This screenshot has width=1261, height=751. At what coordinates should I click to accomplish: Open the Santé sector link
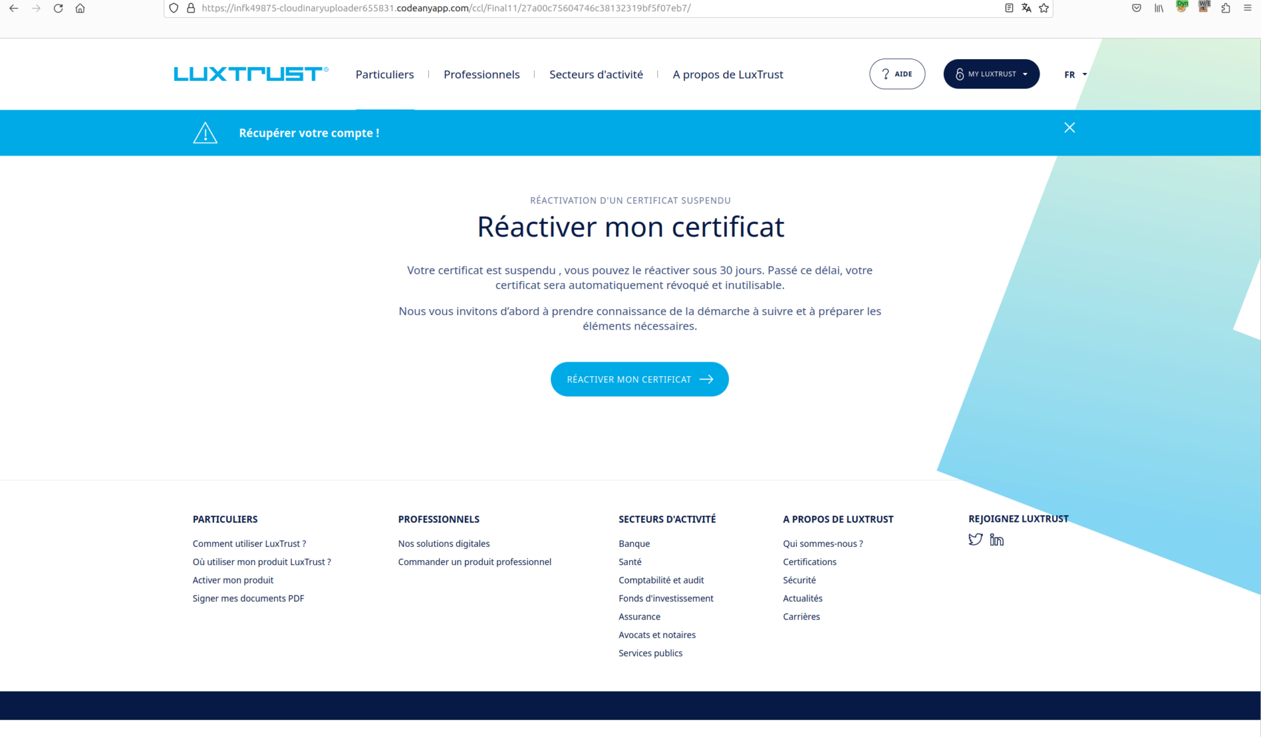click(x=630, y=562)
